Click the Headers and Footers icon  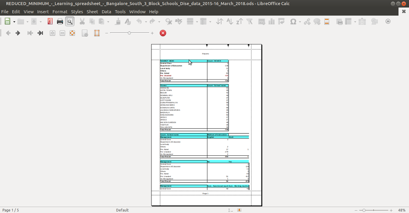(x=327, y=21)
